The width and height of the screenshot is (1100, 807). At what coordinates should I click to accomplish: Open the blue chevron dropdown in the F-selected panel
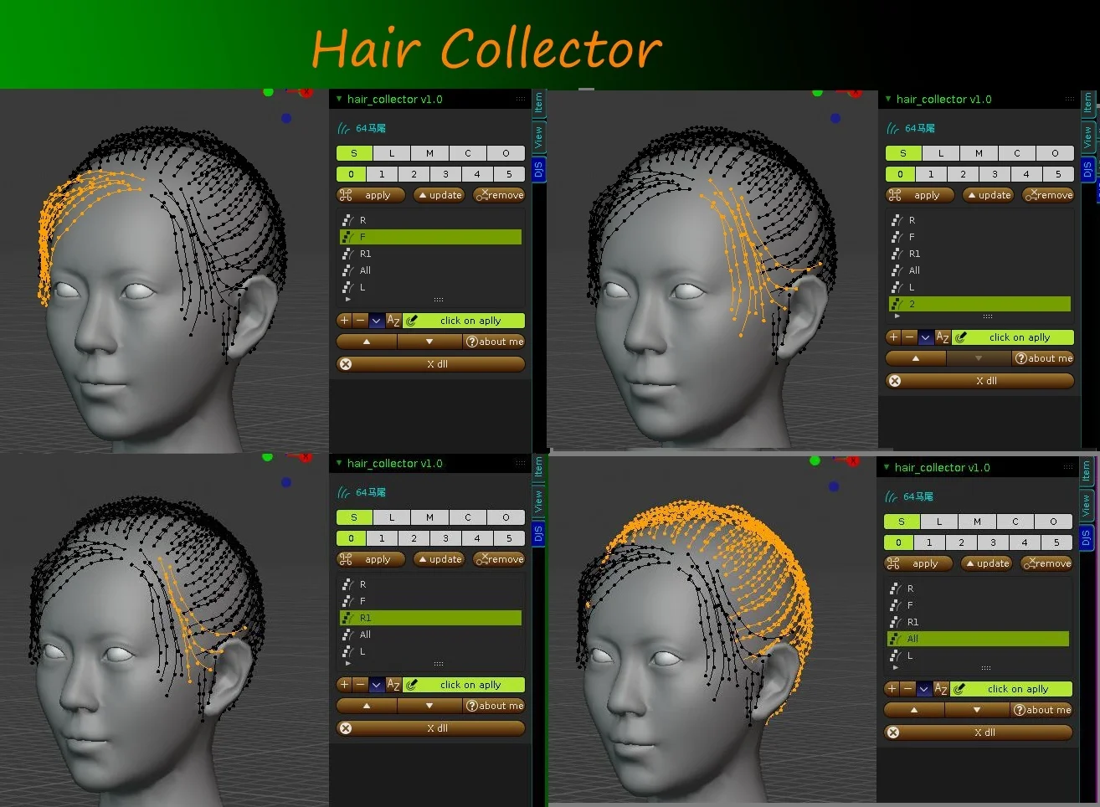click(377, 321)
